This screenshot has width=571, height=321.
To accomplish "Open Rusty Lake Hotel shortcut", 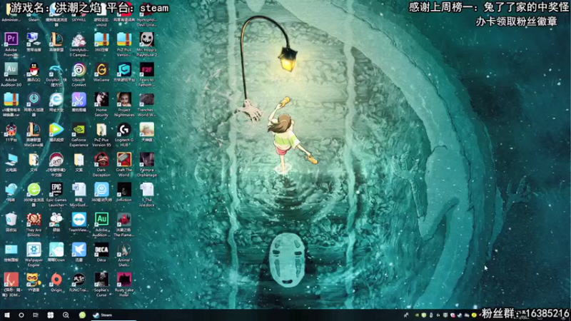I will click(124, 286).
